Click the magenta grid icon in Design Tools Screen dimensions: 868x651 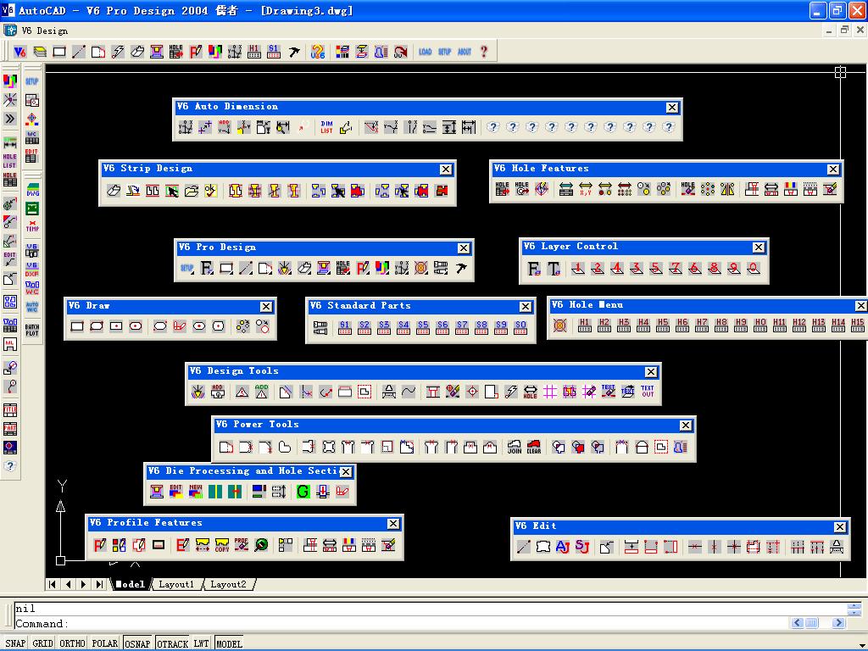549,392
